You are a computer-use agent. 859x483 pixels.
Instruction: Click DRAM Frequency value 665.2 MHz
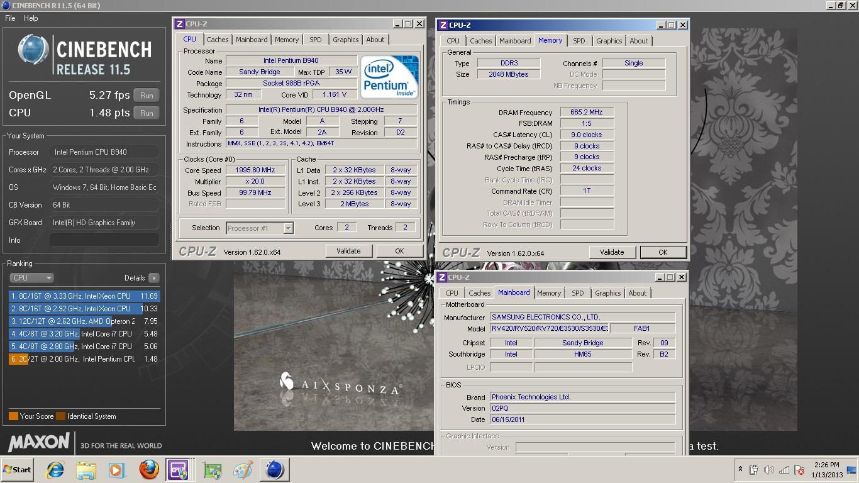coord(587,113)
